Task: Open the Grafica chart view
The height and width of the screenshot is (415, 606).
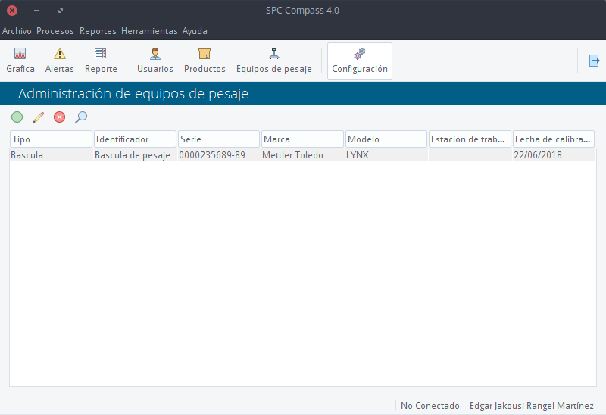Action: pyautogui.click(x=20, y=61)
